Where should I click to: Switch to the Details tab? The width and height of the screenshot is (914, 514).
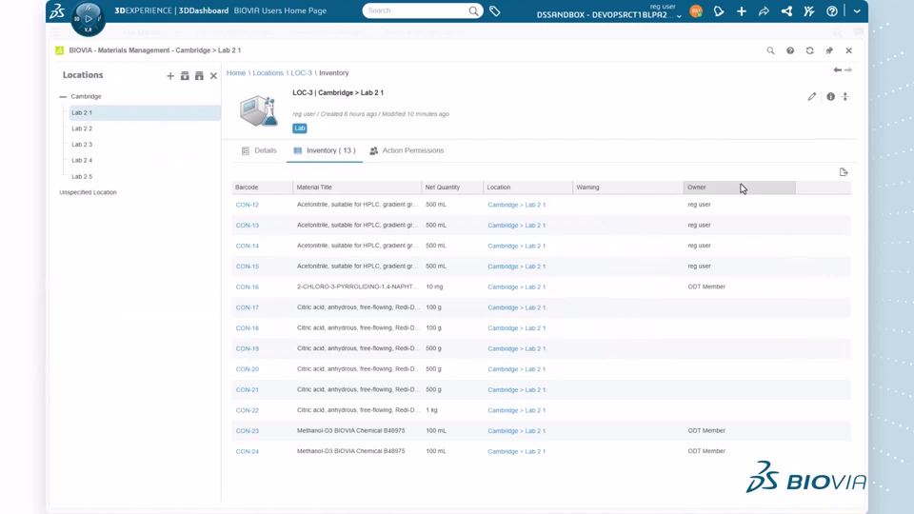click(x=259, y=150)
